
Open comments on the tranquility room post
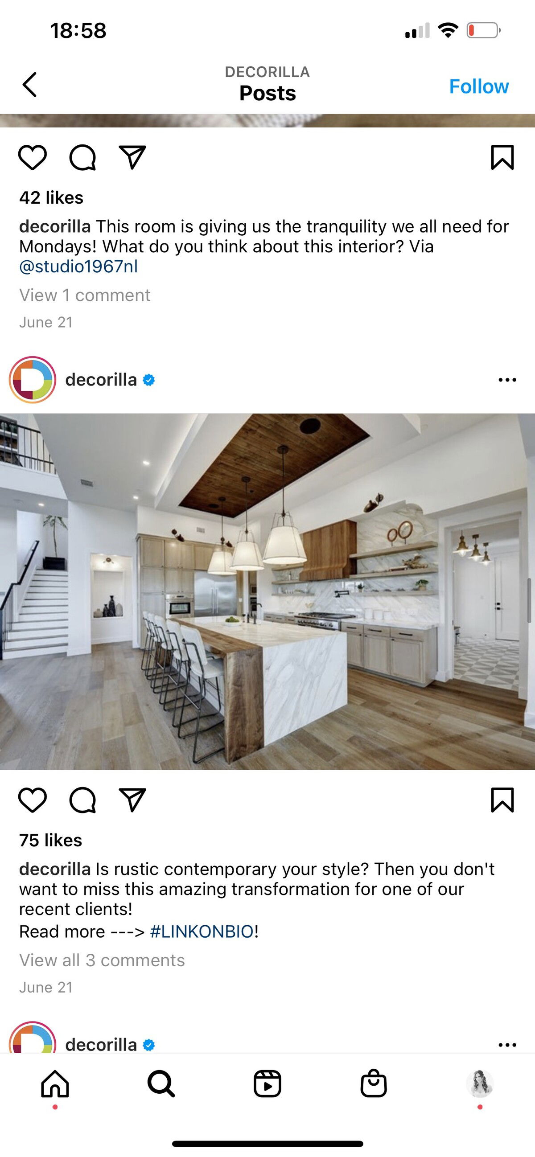pyautogui.click(x=82, y=158)
